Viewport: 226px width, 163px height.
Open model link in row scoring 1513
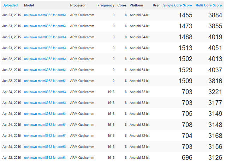[x=45, y=48]
